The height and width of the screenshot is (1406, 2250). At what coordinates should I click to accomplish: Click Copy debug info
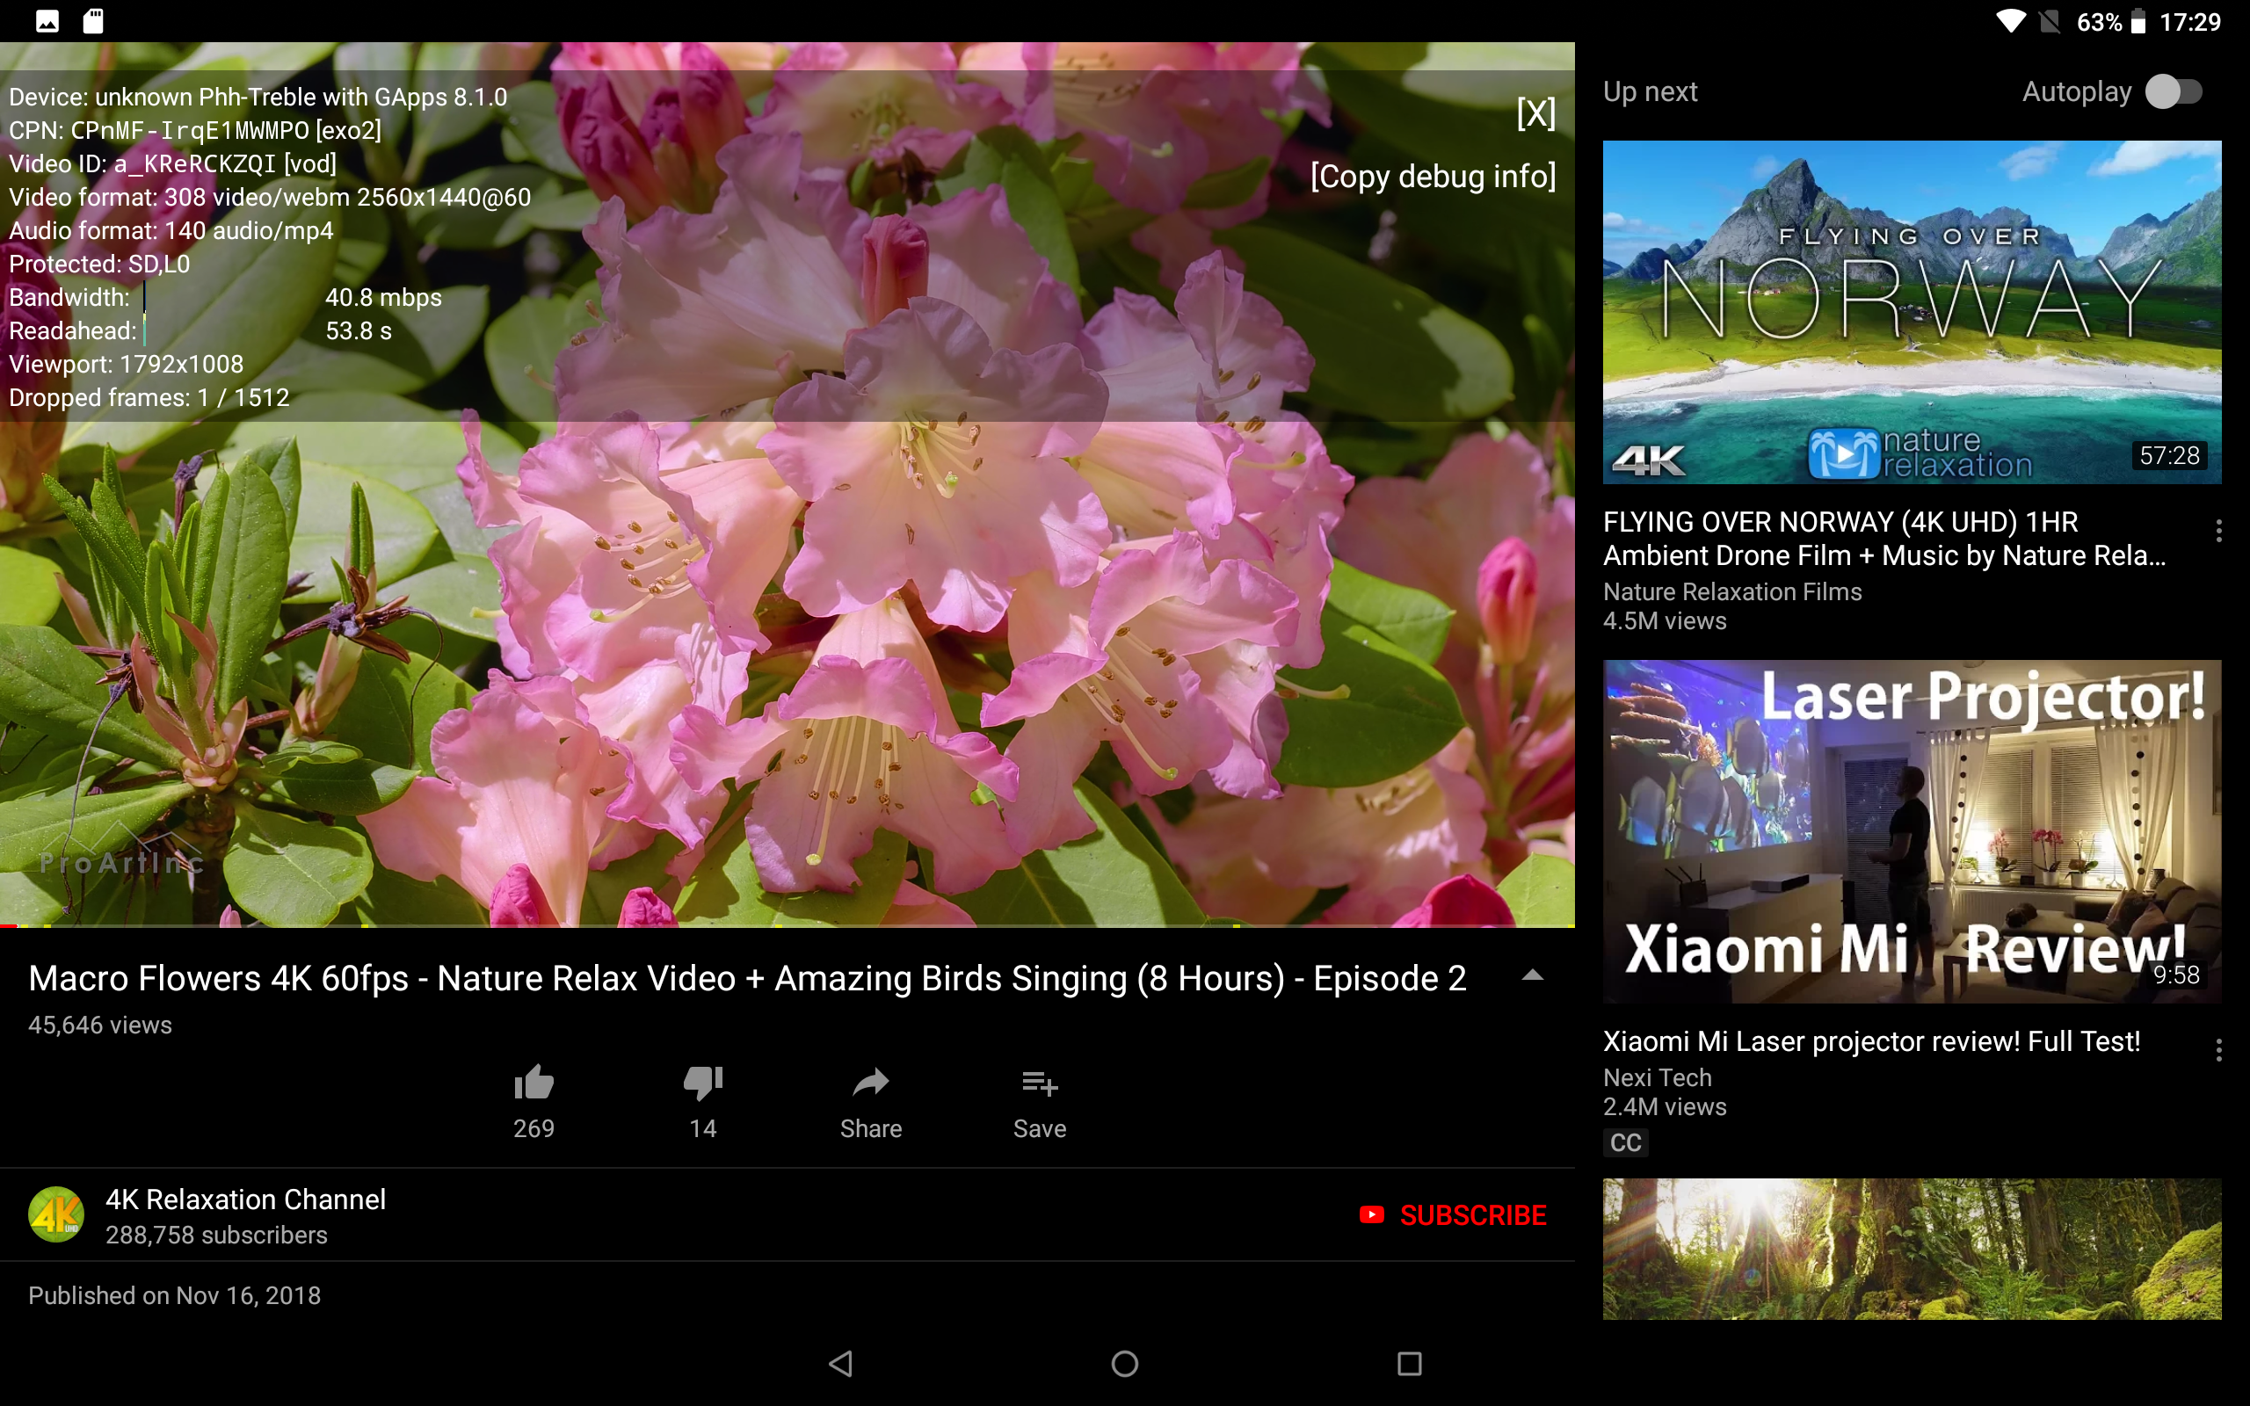pos(1433,177)
